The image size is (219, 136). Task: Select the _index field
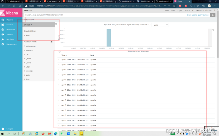point(29,59)
